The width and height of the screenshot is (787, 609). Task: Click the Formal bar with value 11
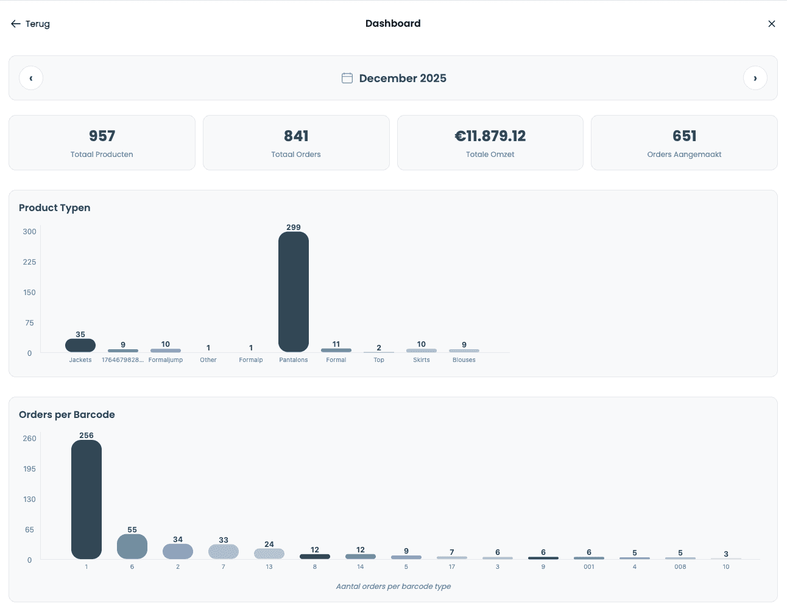click(336, 350)
